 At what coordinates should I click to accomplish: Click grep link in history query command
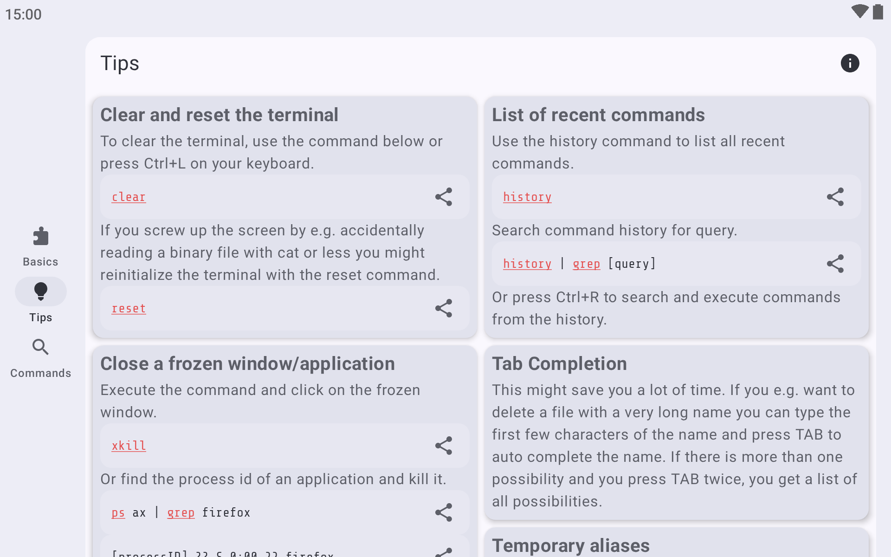(x=587, y=264)
